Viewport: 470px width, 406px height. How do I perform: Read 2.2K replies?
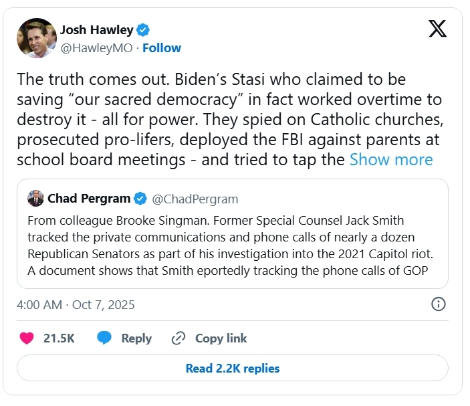click(x=233, y=369)
